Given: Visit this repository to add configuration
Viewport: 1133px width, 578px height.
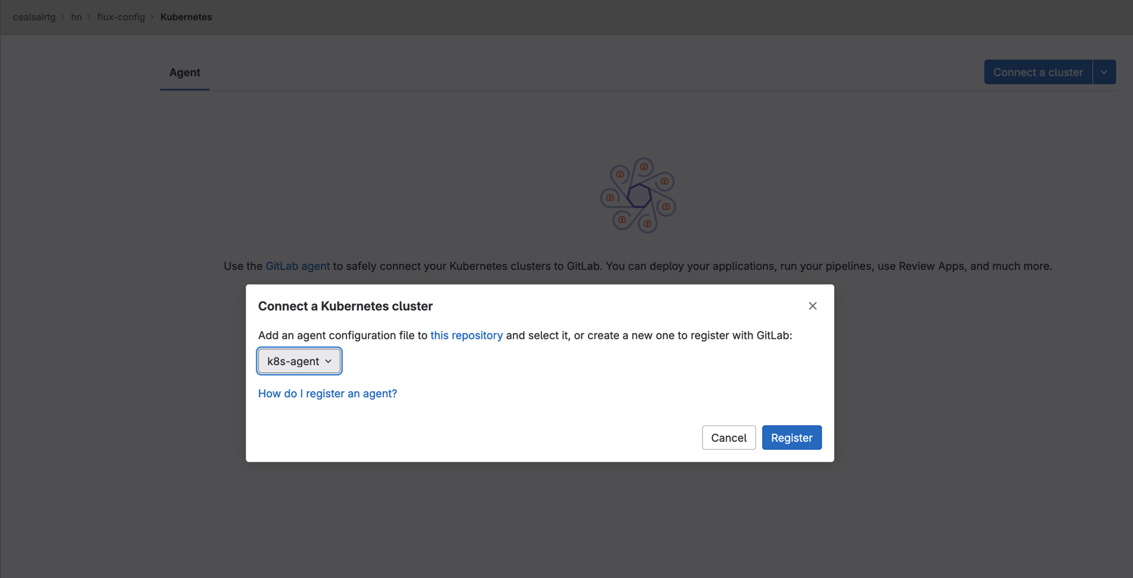Looking at the screenshot, I should pos(466,335).
